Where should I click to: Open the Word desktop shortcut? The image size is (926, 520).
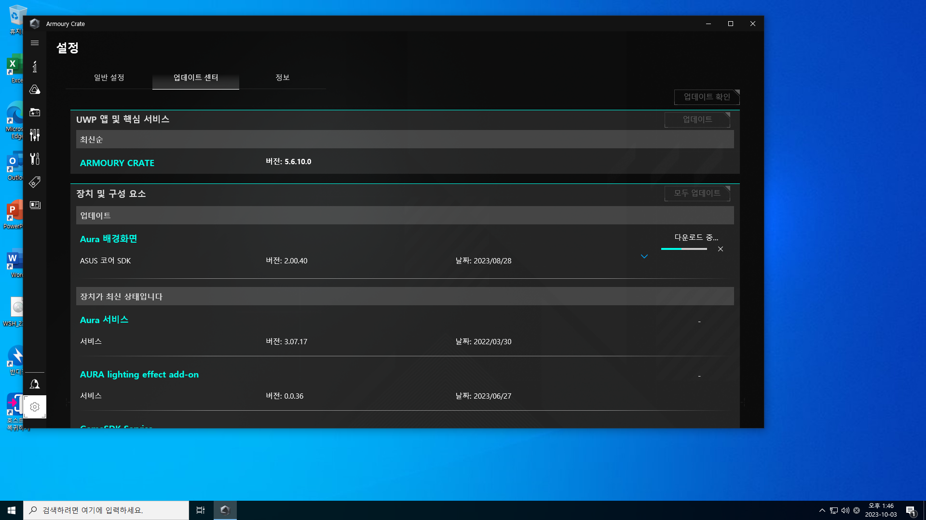[x=15, y=264]
